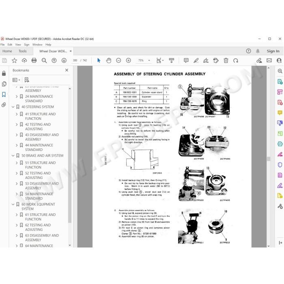The image size is (284, 284).
Task: Click the Sign document pen icon
Action: click(206, 60)
